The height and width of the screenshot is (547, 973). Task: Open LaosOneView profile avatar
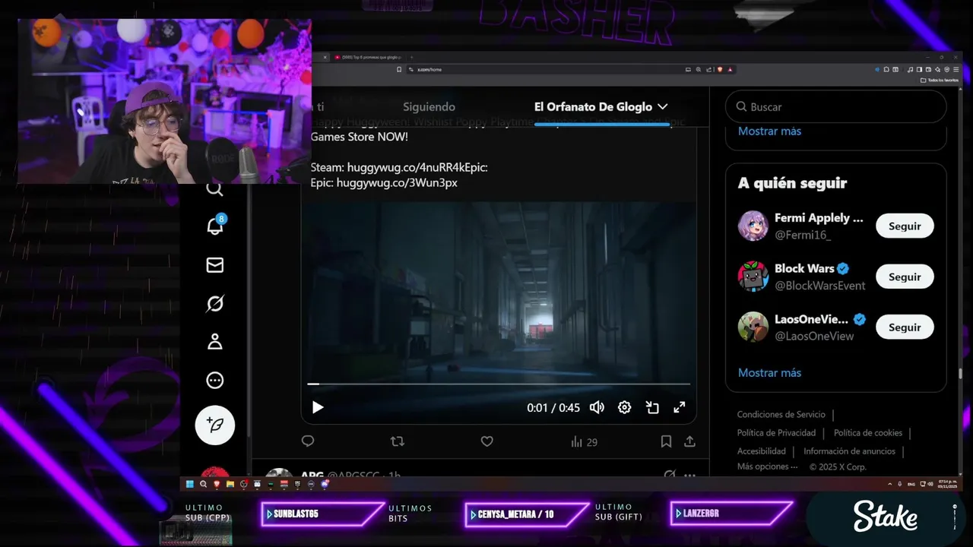pyautogui.click(x=753, y=327)
